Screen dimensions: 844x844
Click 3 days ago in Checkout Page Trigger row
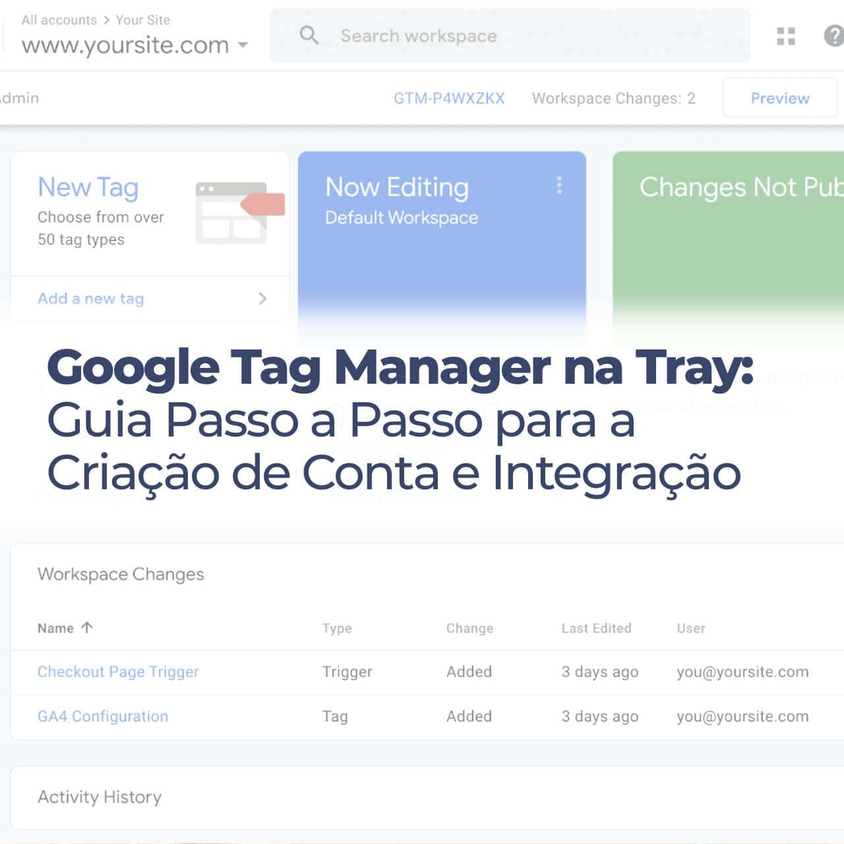599,672
